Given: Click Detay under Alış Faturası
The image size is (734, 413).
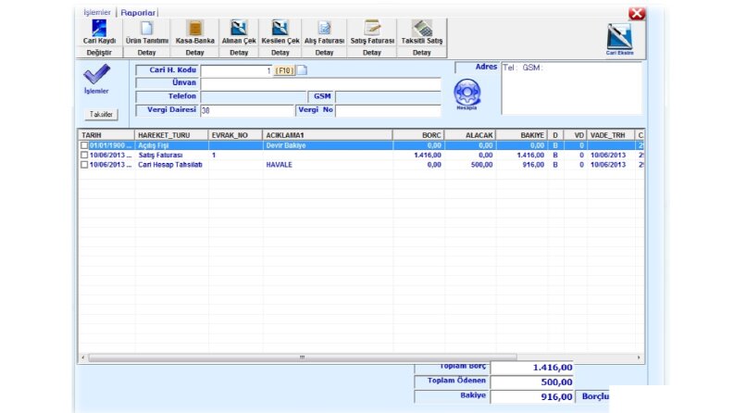Looking at the screenshot, I should coord(324,53).
